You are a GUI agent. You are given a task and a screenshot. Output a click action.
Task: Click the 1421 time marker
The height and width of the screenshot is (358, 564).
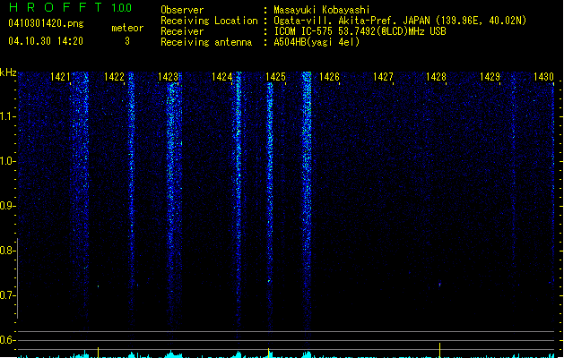[60, 77]
